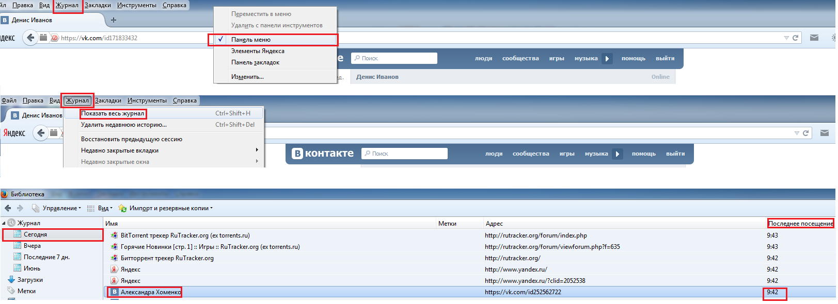Screen dimensions: 838x304
Task: Click 'люди' link under the ВКонтакте logo
Action: (494, 154)
